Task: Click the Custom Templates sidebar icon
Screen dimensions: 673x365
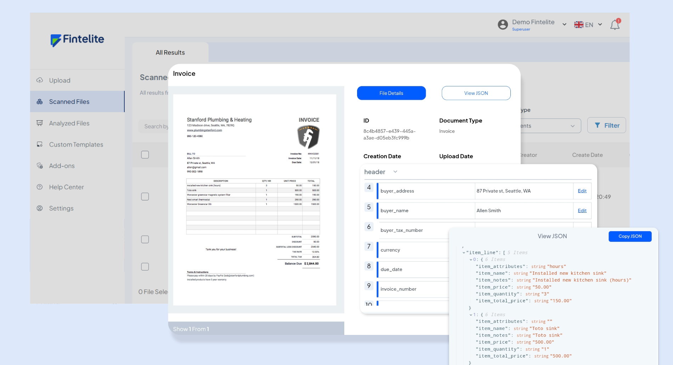Action: 40,144
